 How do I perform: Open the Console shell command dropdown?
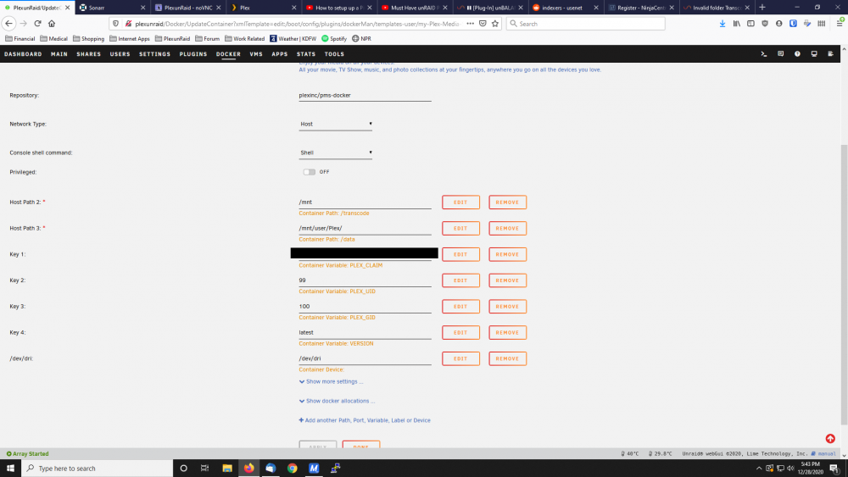(x=335, y=153)
